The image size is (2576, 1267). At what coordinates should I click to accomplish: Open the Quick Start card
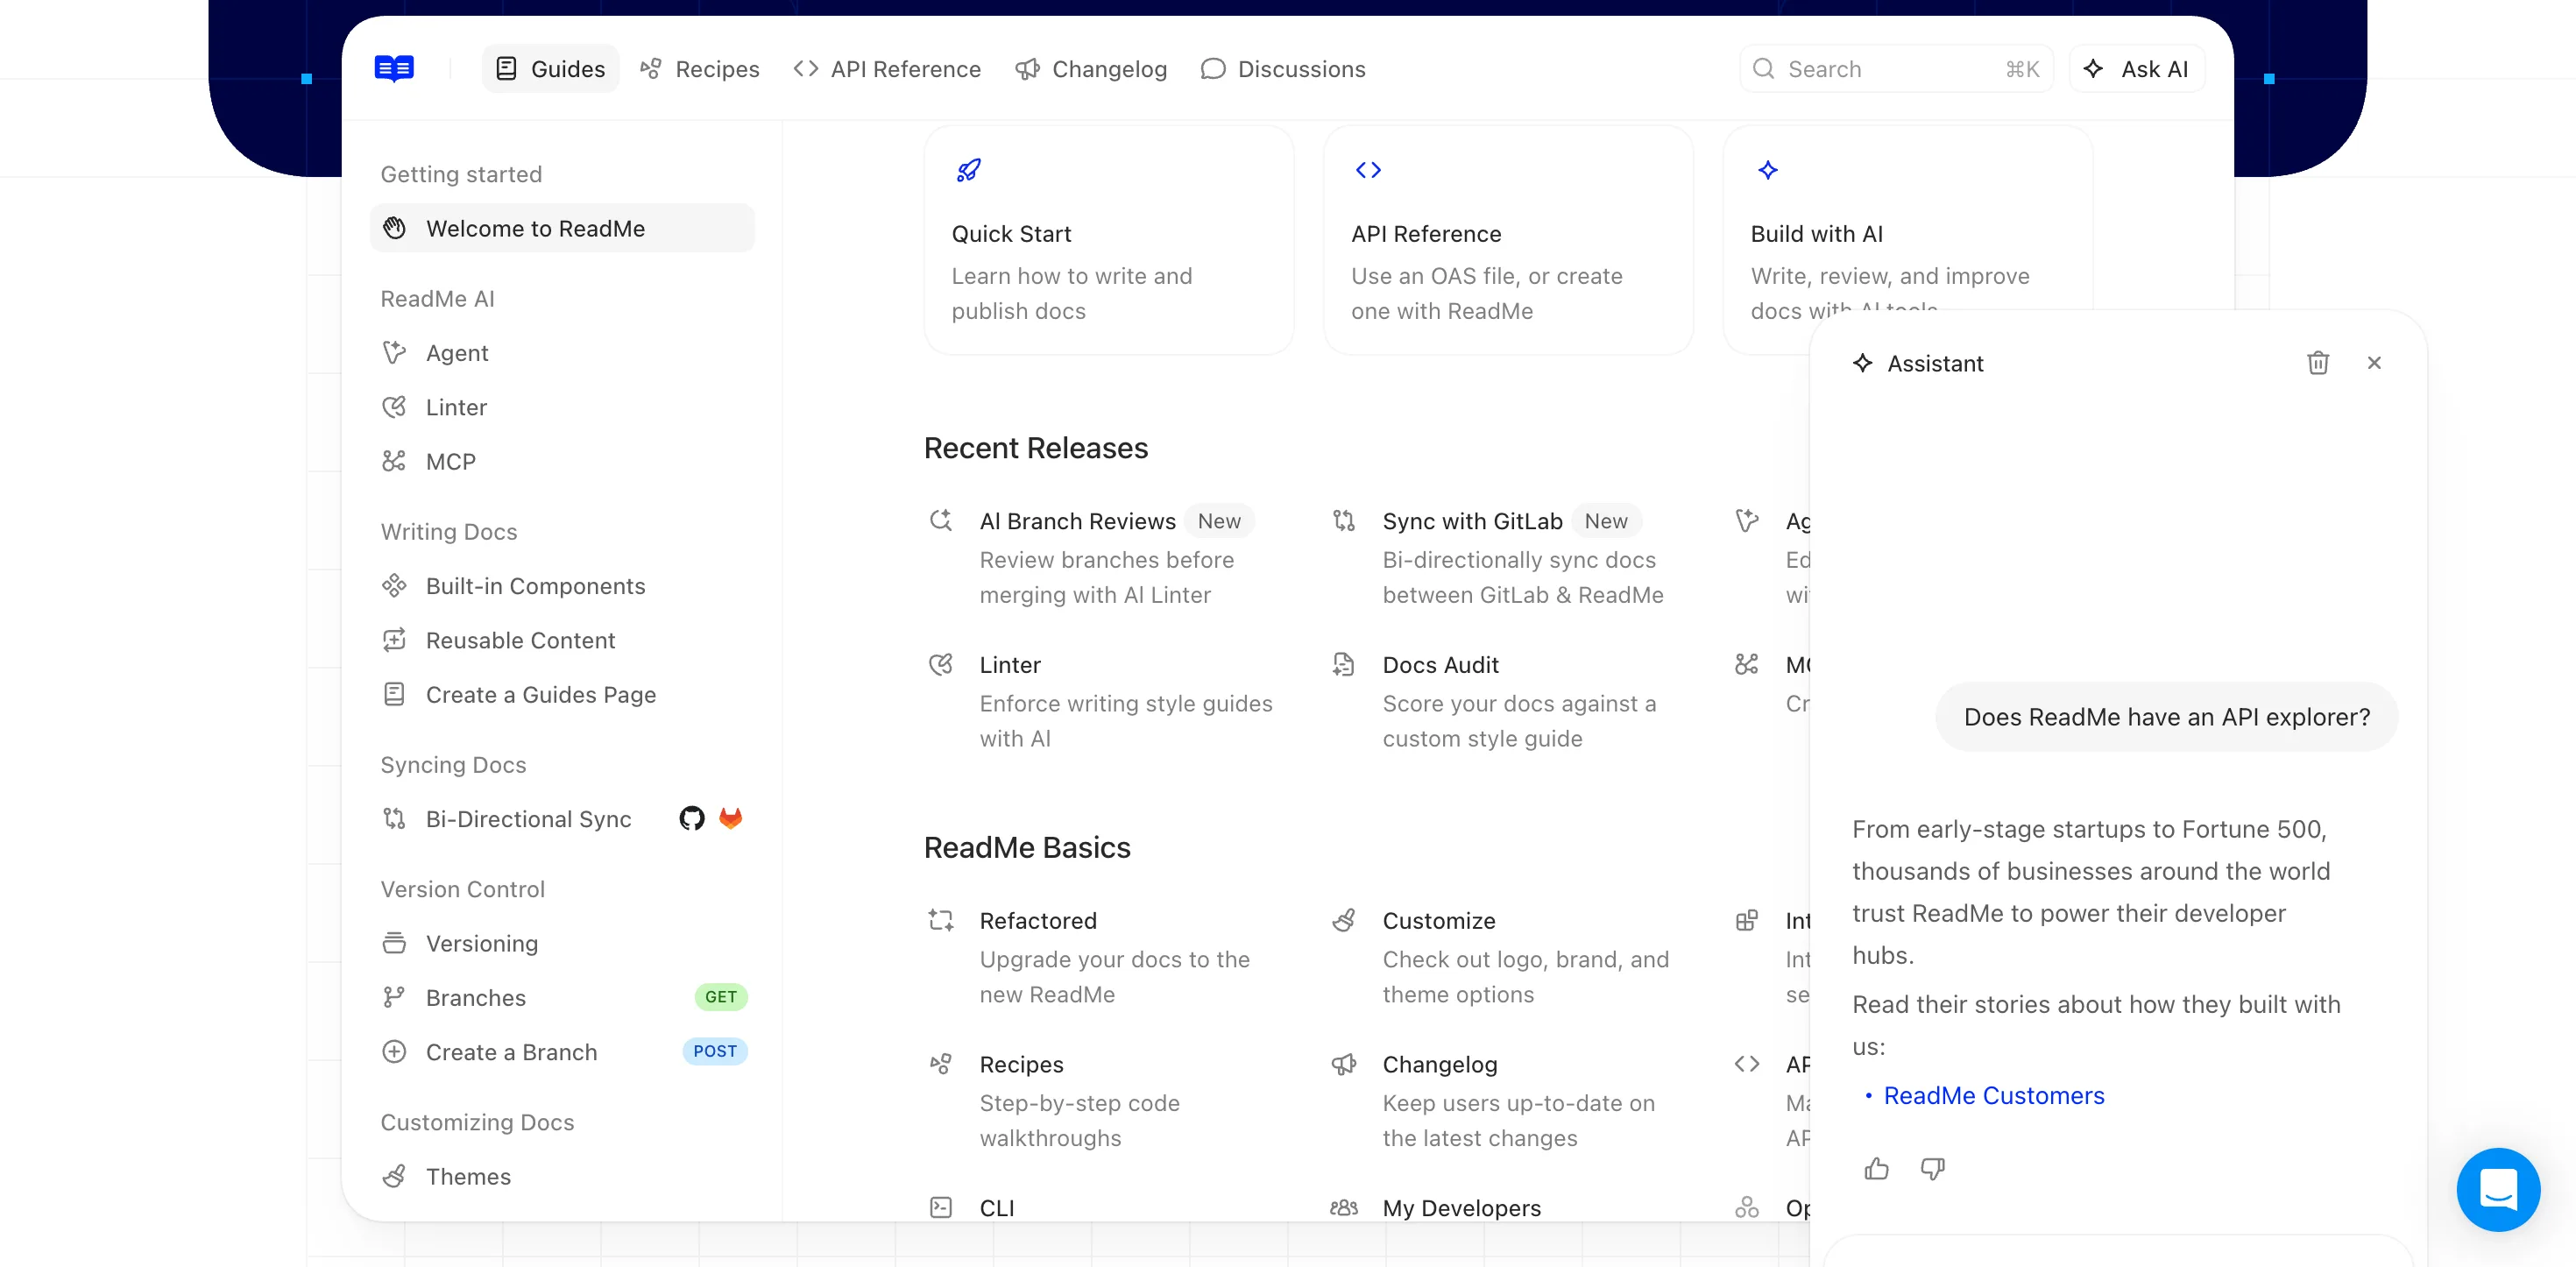pyautogui.click(x=1108, y=240)
